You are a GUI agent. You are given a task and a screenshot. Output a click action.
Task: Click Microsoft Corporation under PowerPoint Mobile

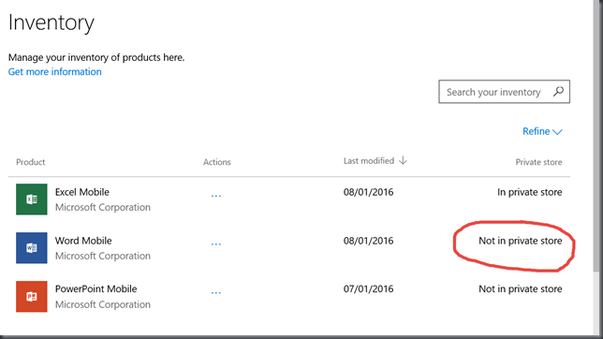click(103, 304)
